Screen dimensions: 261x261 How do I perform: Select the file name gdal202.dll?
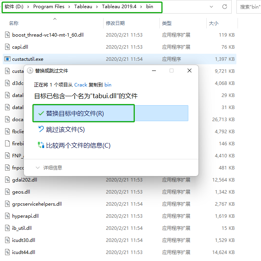click(x=25, y=180)
